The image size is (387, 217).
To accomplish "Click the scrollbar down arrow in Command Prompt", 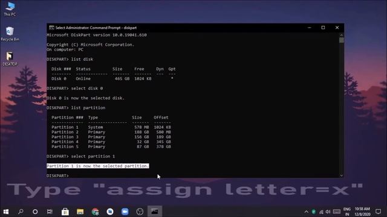I will tap(341, 175).
